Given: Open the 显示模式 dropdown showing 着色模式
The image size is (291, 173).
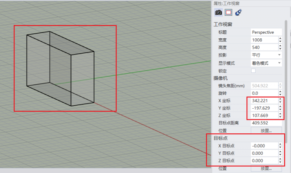Looking at the screenshot, I should coord(266,63).
